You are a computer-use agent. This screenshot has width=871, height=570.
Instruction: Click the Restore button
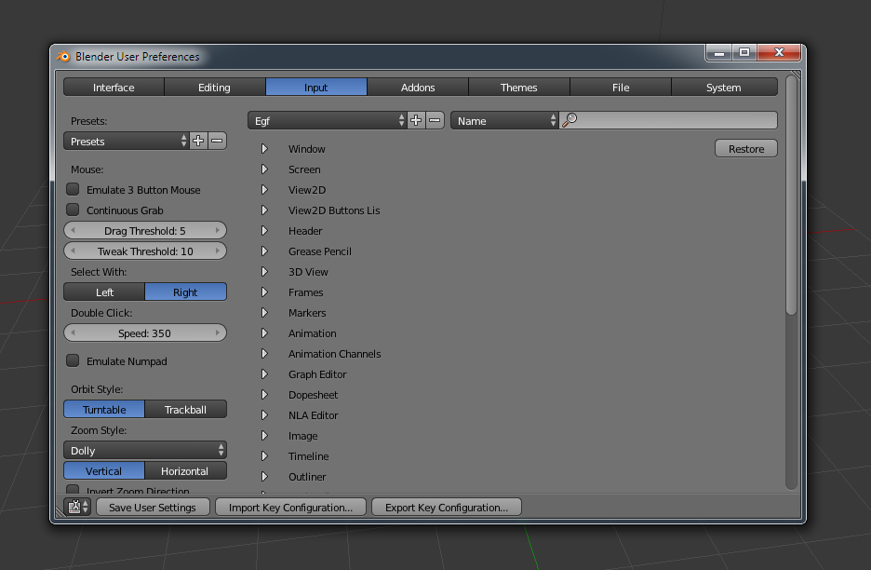(746, 148)
